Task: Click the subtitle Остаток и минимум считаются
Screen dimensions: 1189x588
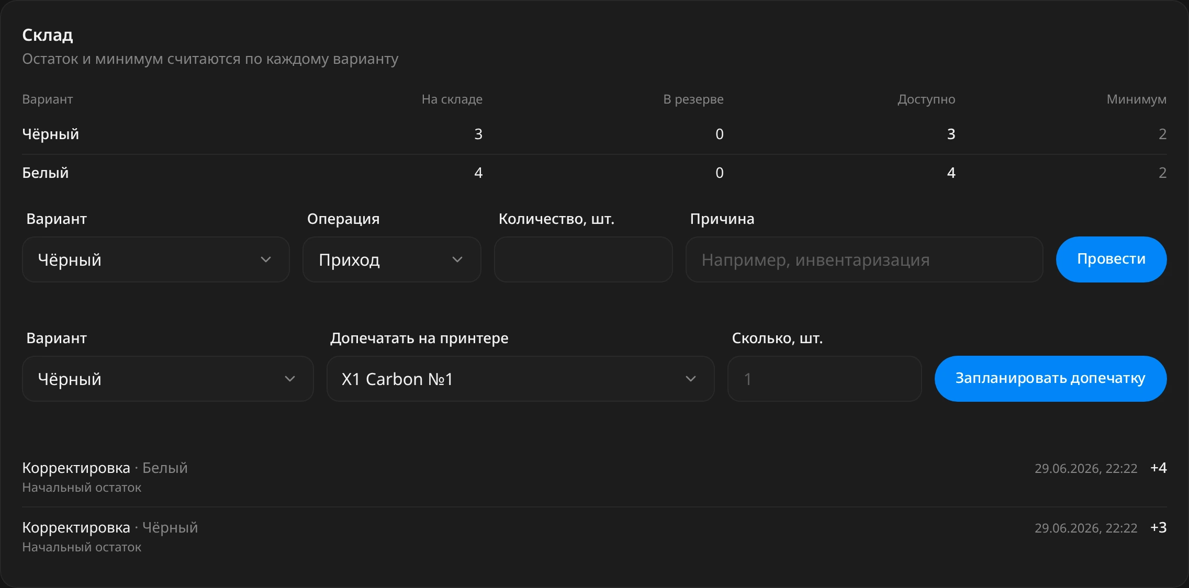Action: 210,59
